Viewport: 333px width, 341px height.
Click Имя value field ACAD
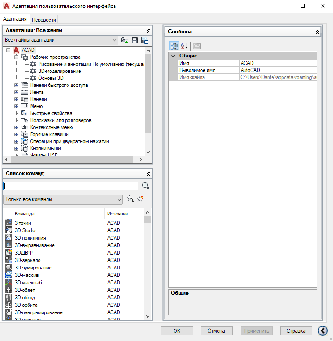pos(278,63)
